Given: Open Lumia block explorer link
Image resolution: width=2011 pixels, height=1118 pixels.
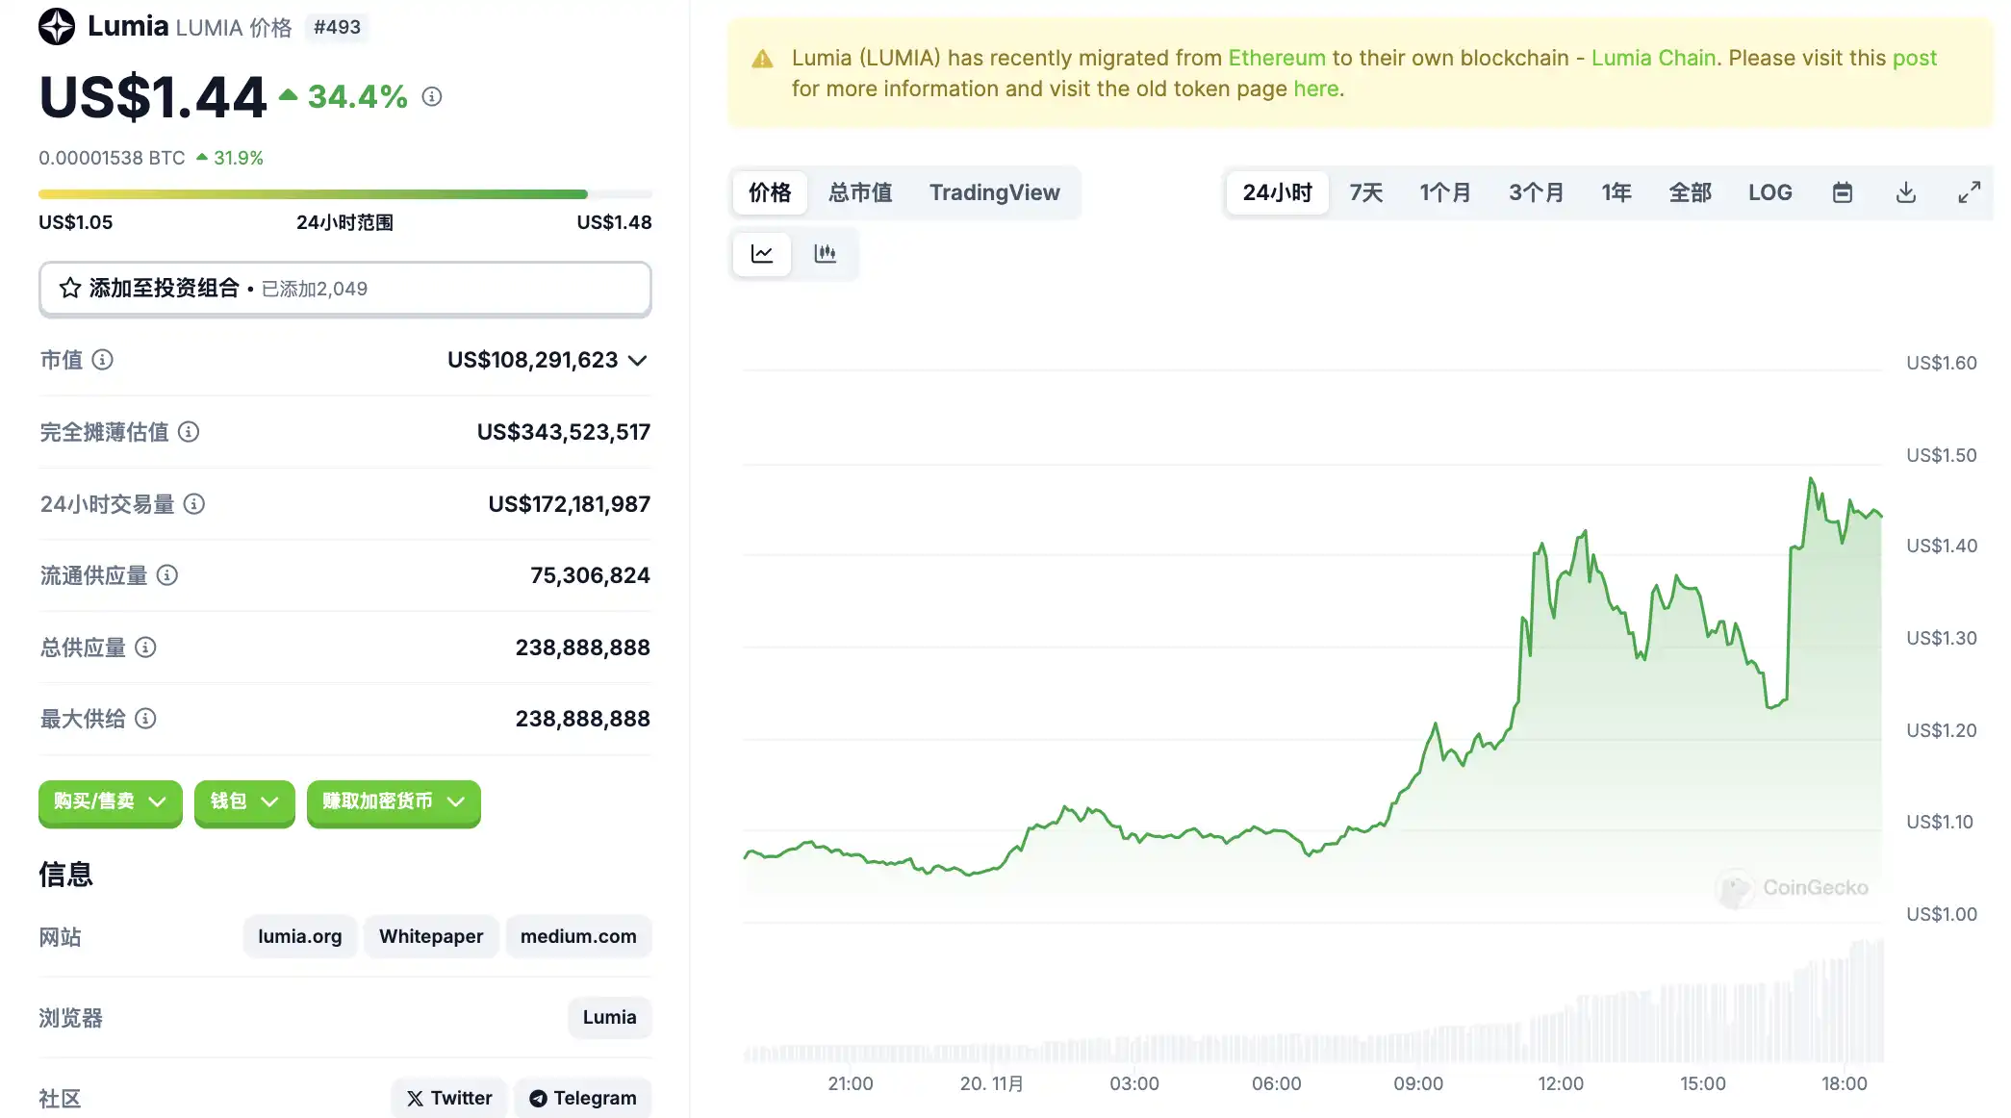Looking at the screenshot, I should click(x=609, y=1017).
